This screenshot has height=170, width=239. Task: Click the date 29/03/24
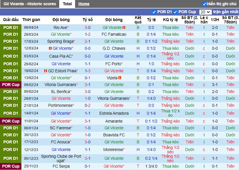tap(31, 34)
